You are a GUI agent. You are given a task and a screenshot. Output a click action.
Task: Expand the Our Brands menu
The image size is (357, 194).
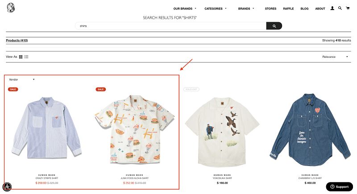click(x=185, y=8)
